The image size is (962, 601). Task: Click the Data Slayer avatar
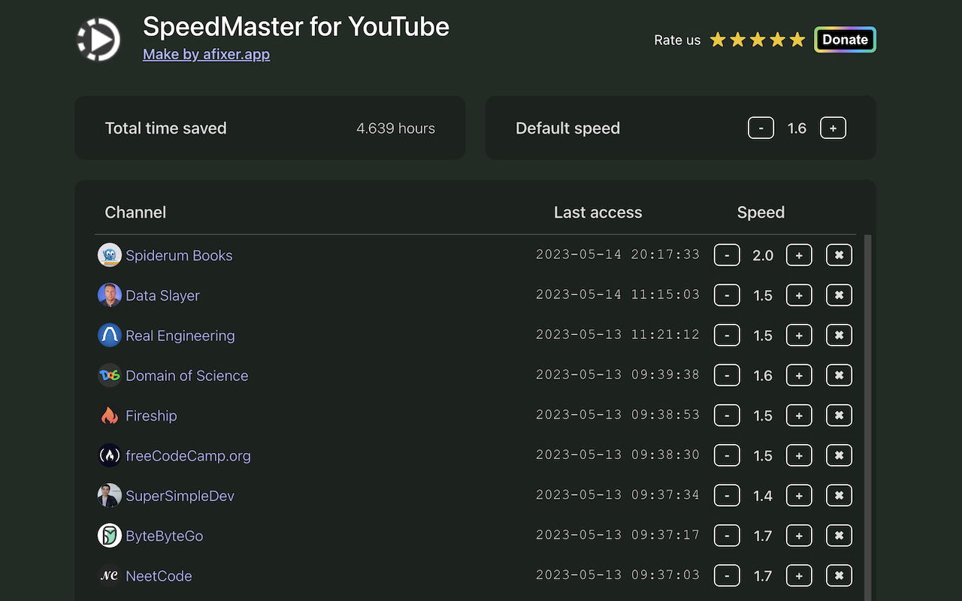110,295
